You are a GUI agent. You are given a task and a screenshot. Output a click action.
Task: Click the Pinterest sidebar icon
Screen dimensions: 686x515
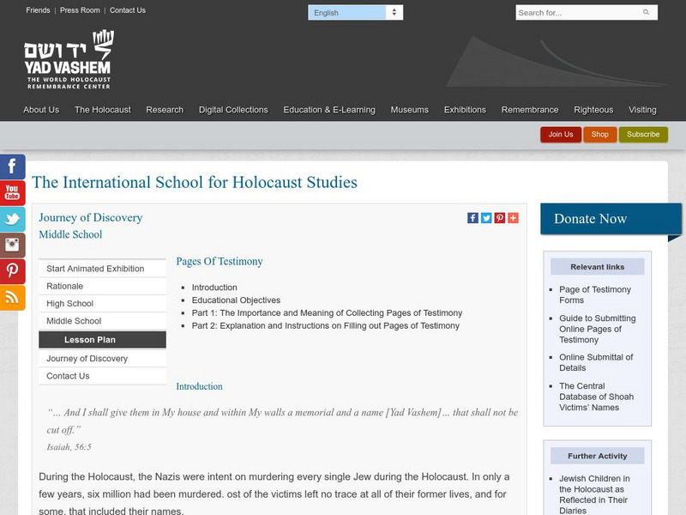12,271
